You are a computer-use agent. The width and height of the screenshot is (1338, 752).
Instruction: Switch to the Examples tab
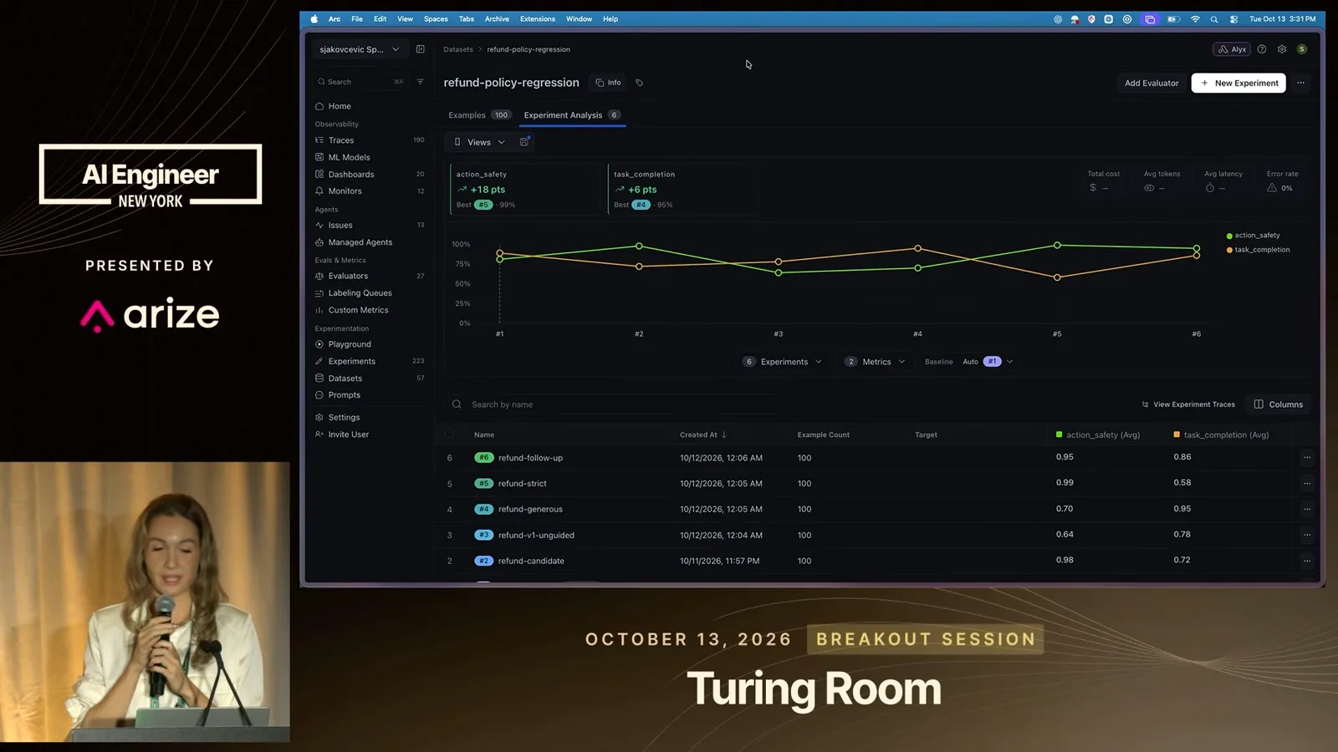(x=479, y=115)
